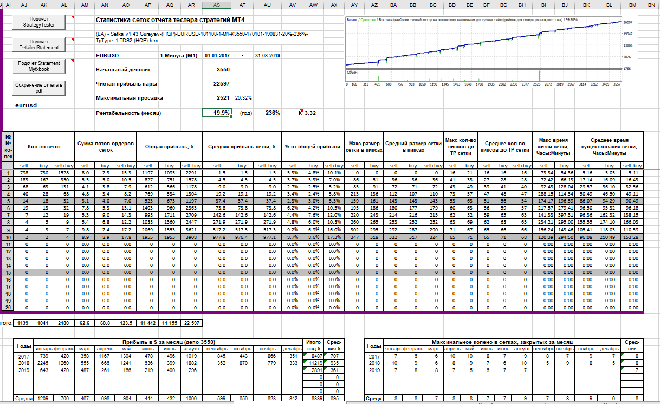
Task: Click the 236% yearly profitability cell
Action: click(273, 113)
